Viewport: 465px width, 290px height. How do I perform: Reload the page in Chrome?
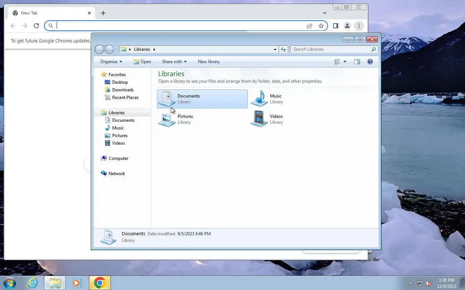click(36, 26)
